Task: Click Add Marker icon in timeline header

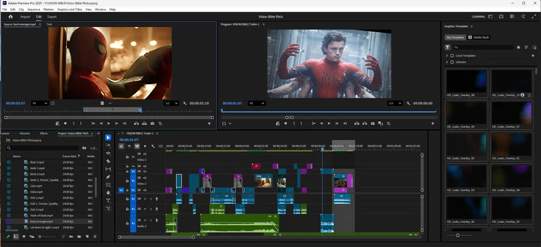Action: click(x=145, y=146)
